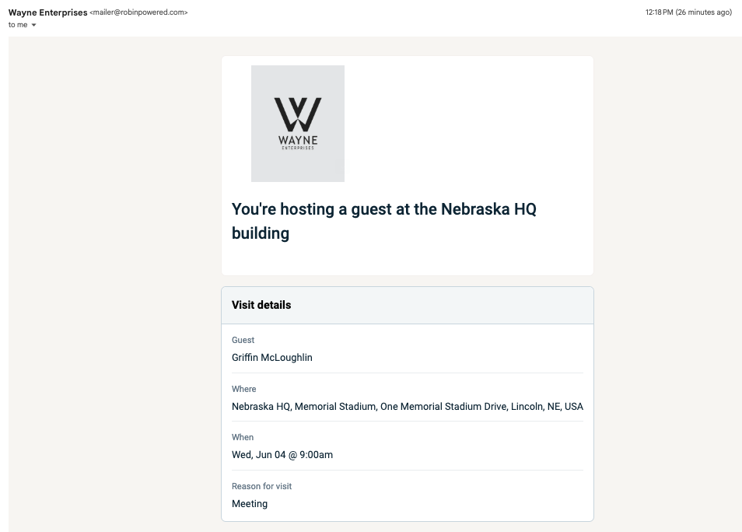Expand the 'to me' recipient details arrow
This screenshot has width=742, height=532.
pyautogui.click(x=33, y=25)
